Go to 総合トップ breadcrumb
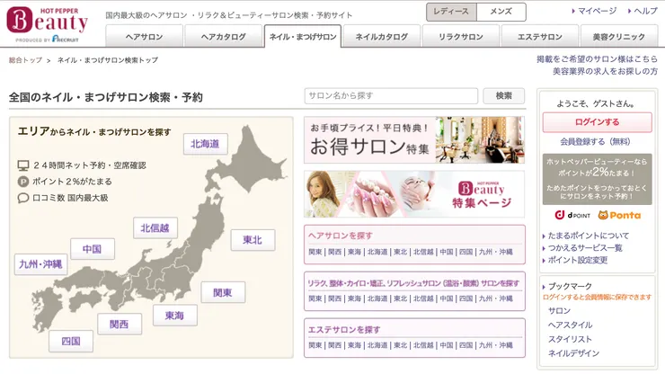The height and width of the screenshot is (374, 665). (25, 60)
